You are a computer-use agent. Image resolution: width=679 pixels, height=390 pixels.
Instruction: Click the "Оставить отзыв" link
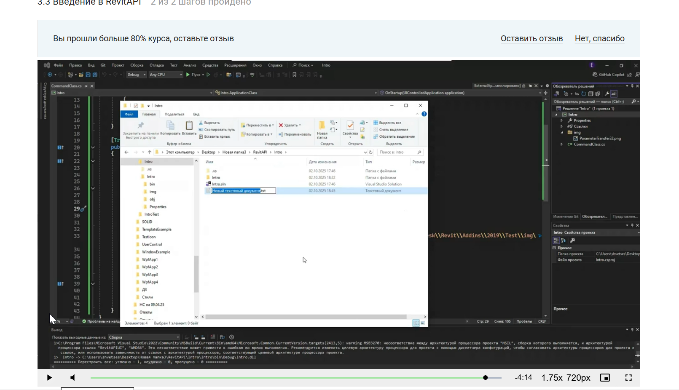tap(531, 38)
